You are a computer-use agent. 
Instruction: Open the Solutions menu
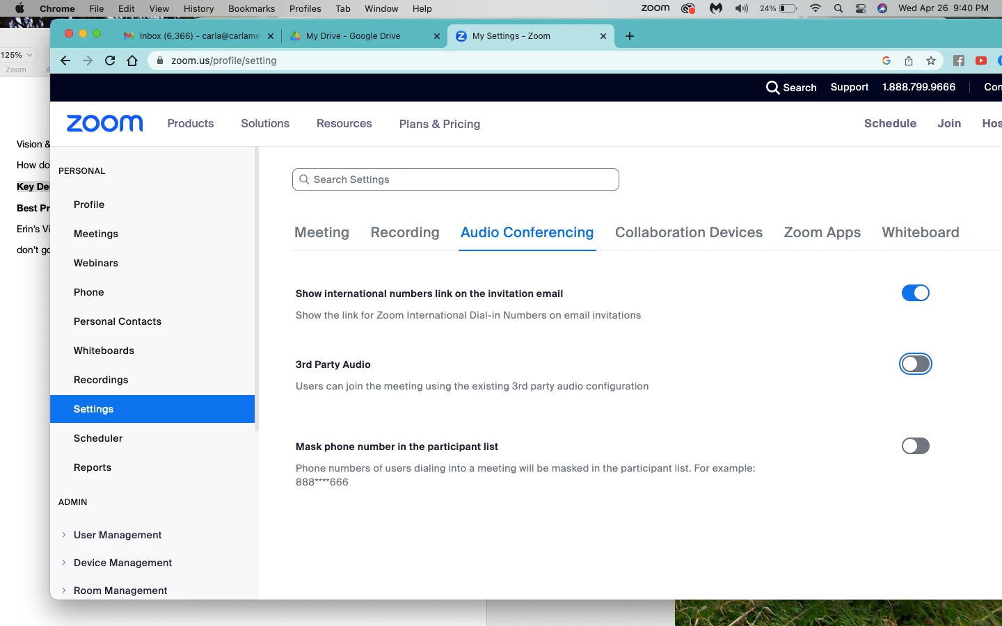[x=265, y=123]
